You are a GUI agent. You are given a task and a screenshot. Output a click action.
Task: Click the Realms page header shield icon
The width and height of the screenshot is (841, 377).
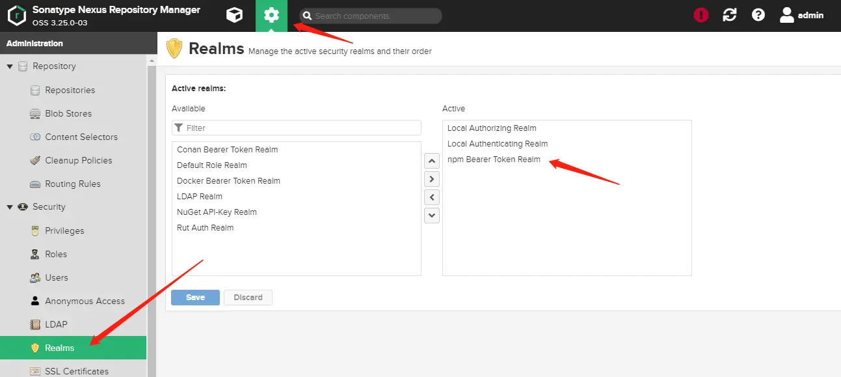[x=174, y=49]
